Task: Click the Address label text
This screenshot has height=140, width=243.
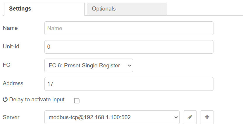Action: (x=13, y=83)
